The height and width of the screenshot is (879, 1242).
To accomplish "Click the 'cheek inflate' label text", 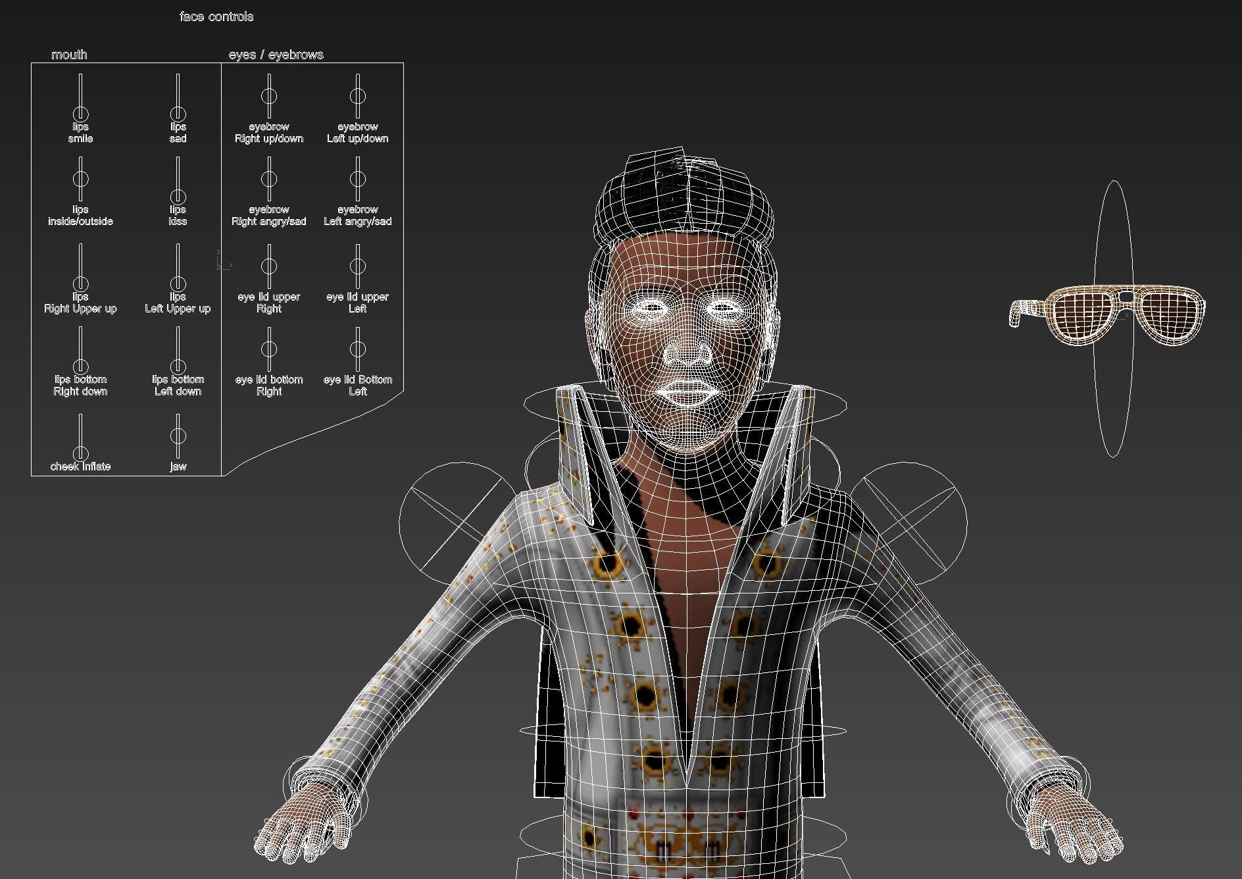I will [80, 466].
